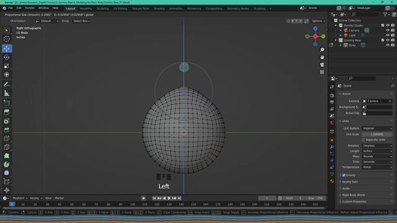Open the Drag Select Box dropdown
397x223 pixels.
pyautogui.click(x=81, y=21)
